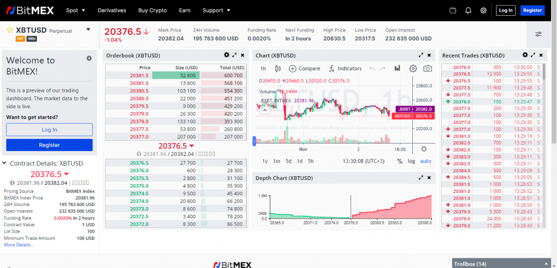
Task: Select the 5h chart range
Action: tap(311, 161)
